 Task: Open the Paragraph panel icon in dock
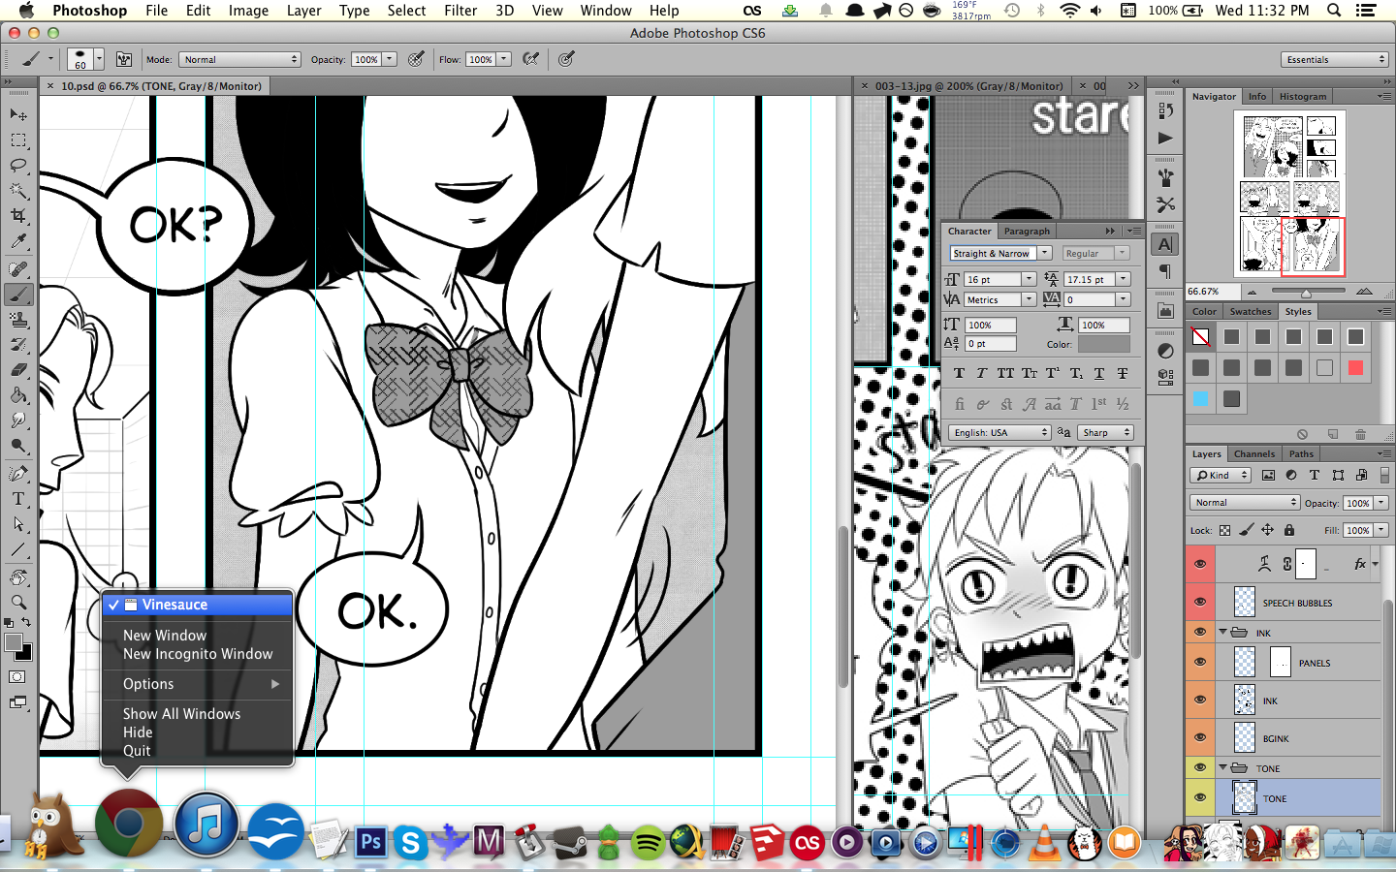(1165, 271)
